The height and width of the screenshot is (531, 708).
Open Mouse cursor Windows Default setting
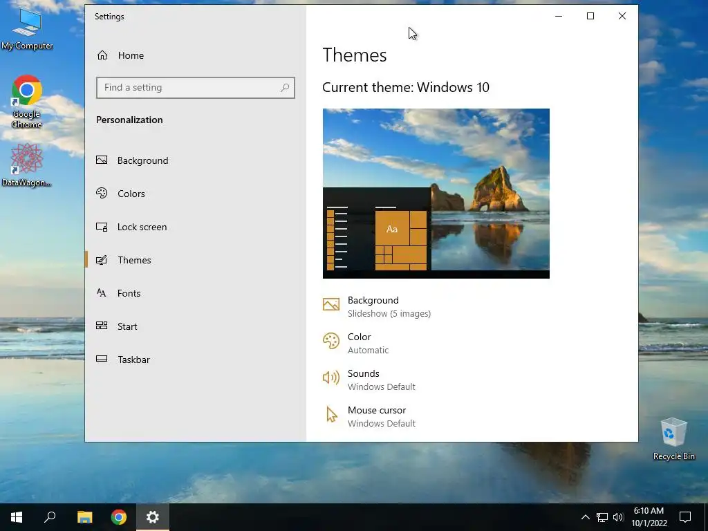click(x=381, y=416)
